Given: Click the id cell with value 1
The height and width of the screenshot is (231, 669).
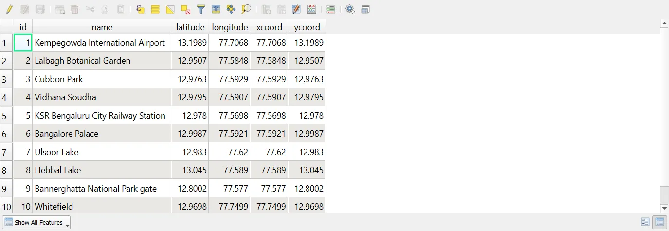Looking at the screenshot, I should click(23, 43).
